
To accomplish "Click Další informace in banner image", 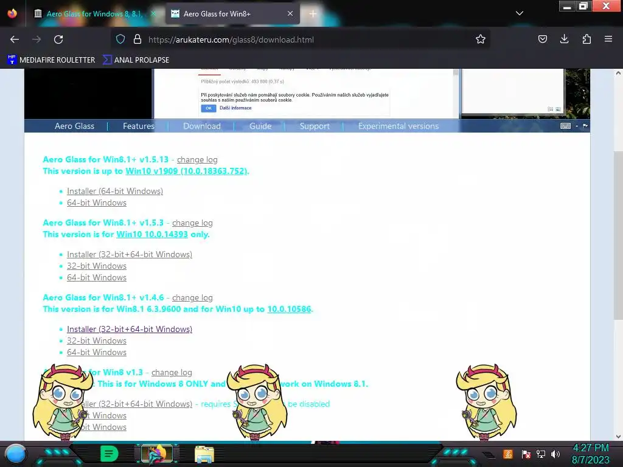I will [235, 108].
